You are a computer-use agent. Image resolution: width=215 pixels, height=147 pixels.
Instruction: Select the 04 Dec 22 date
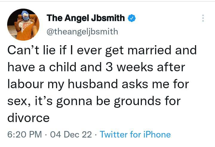click(x=71, y=134)
